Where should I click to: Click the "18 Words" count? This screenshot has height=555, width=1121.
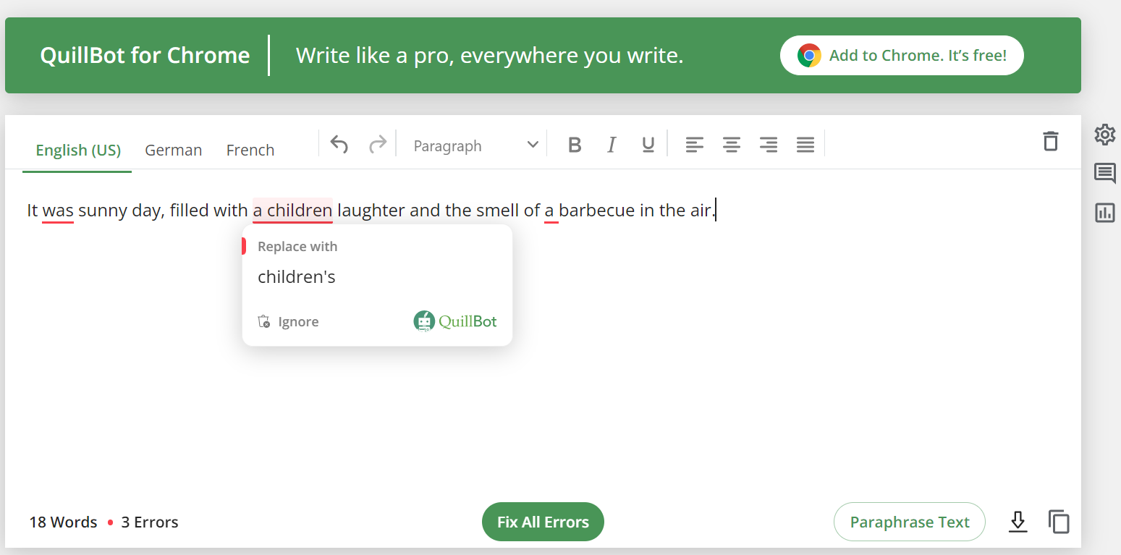[63, 522]
